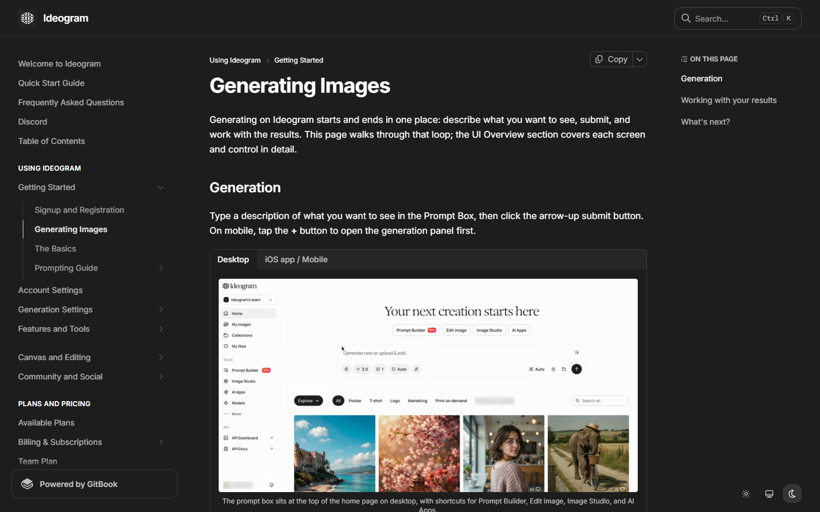The height and width of the screenshot is (512, 820).
Task: Collapse the Getting Started section chevron
Action: pos(161,188)
